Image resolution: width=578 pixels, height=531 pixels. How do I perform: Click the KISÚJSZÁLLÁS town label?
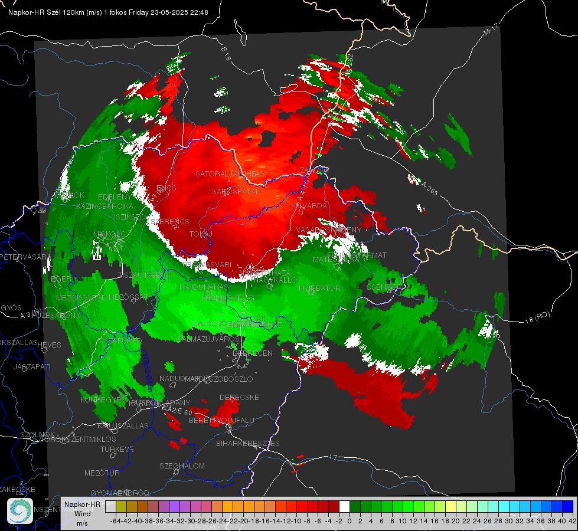pos(123,425)
